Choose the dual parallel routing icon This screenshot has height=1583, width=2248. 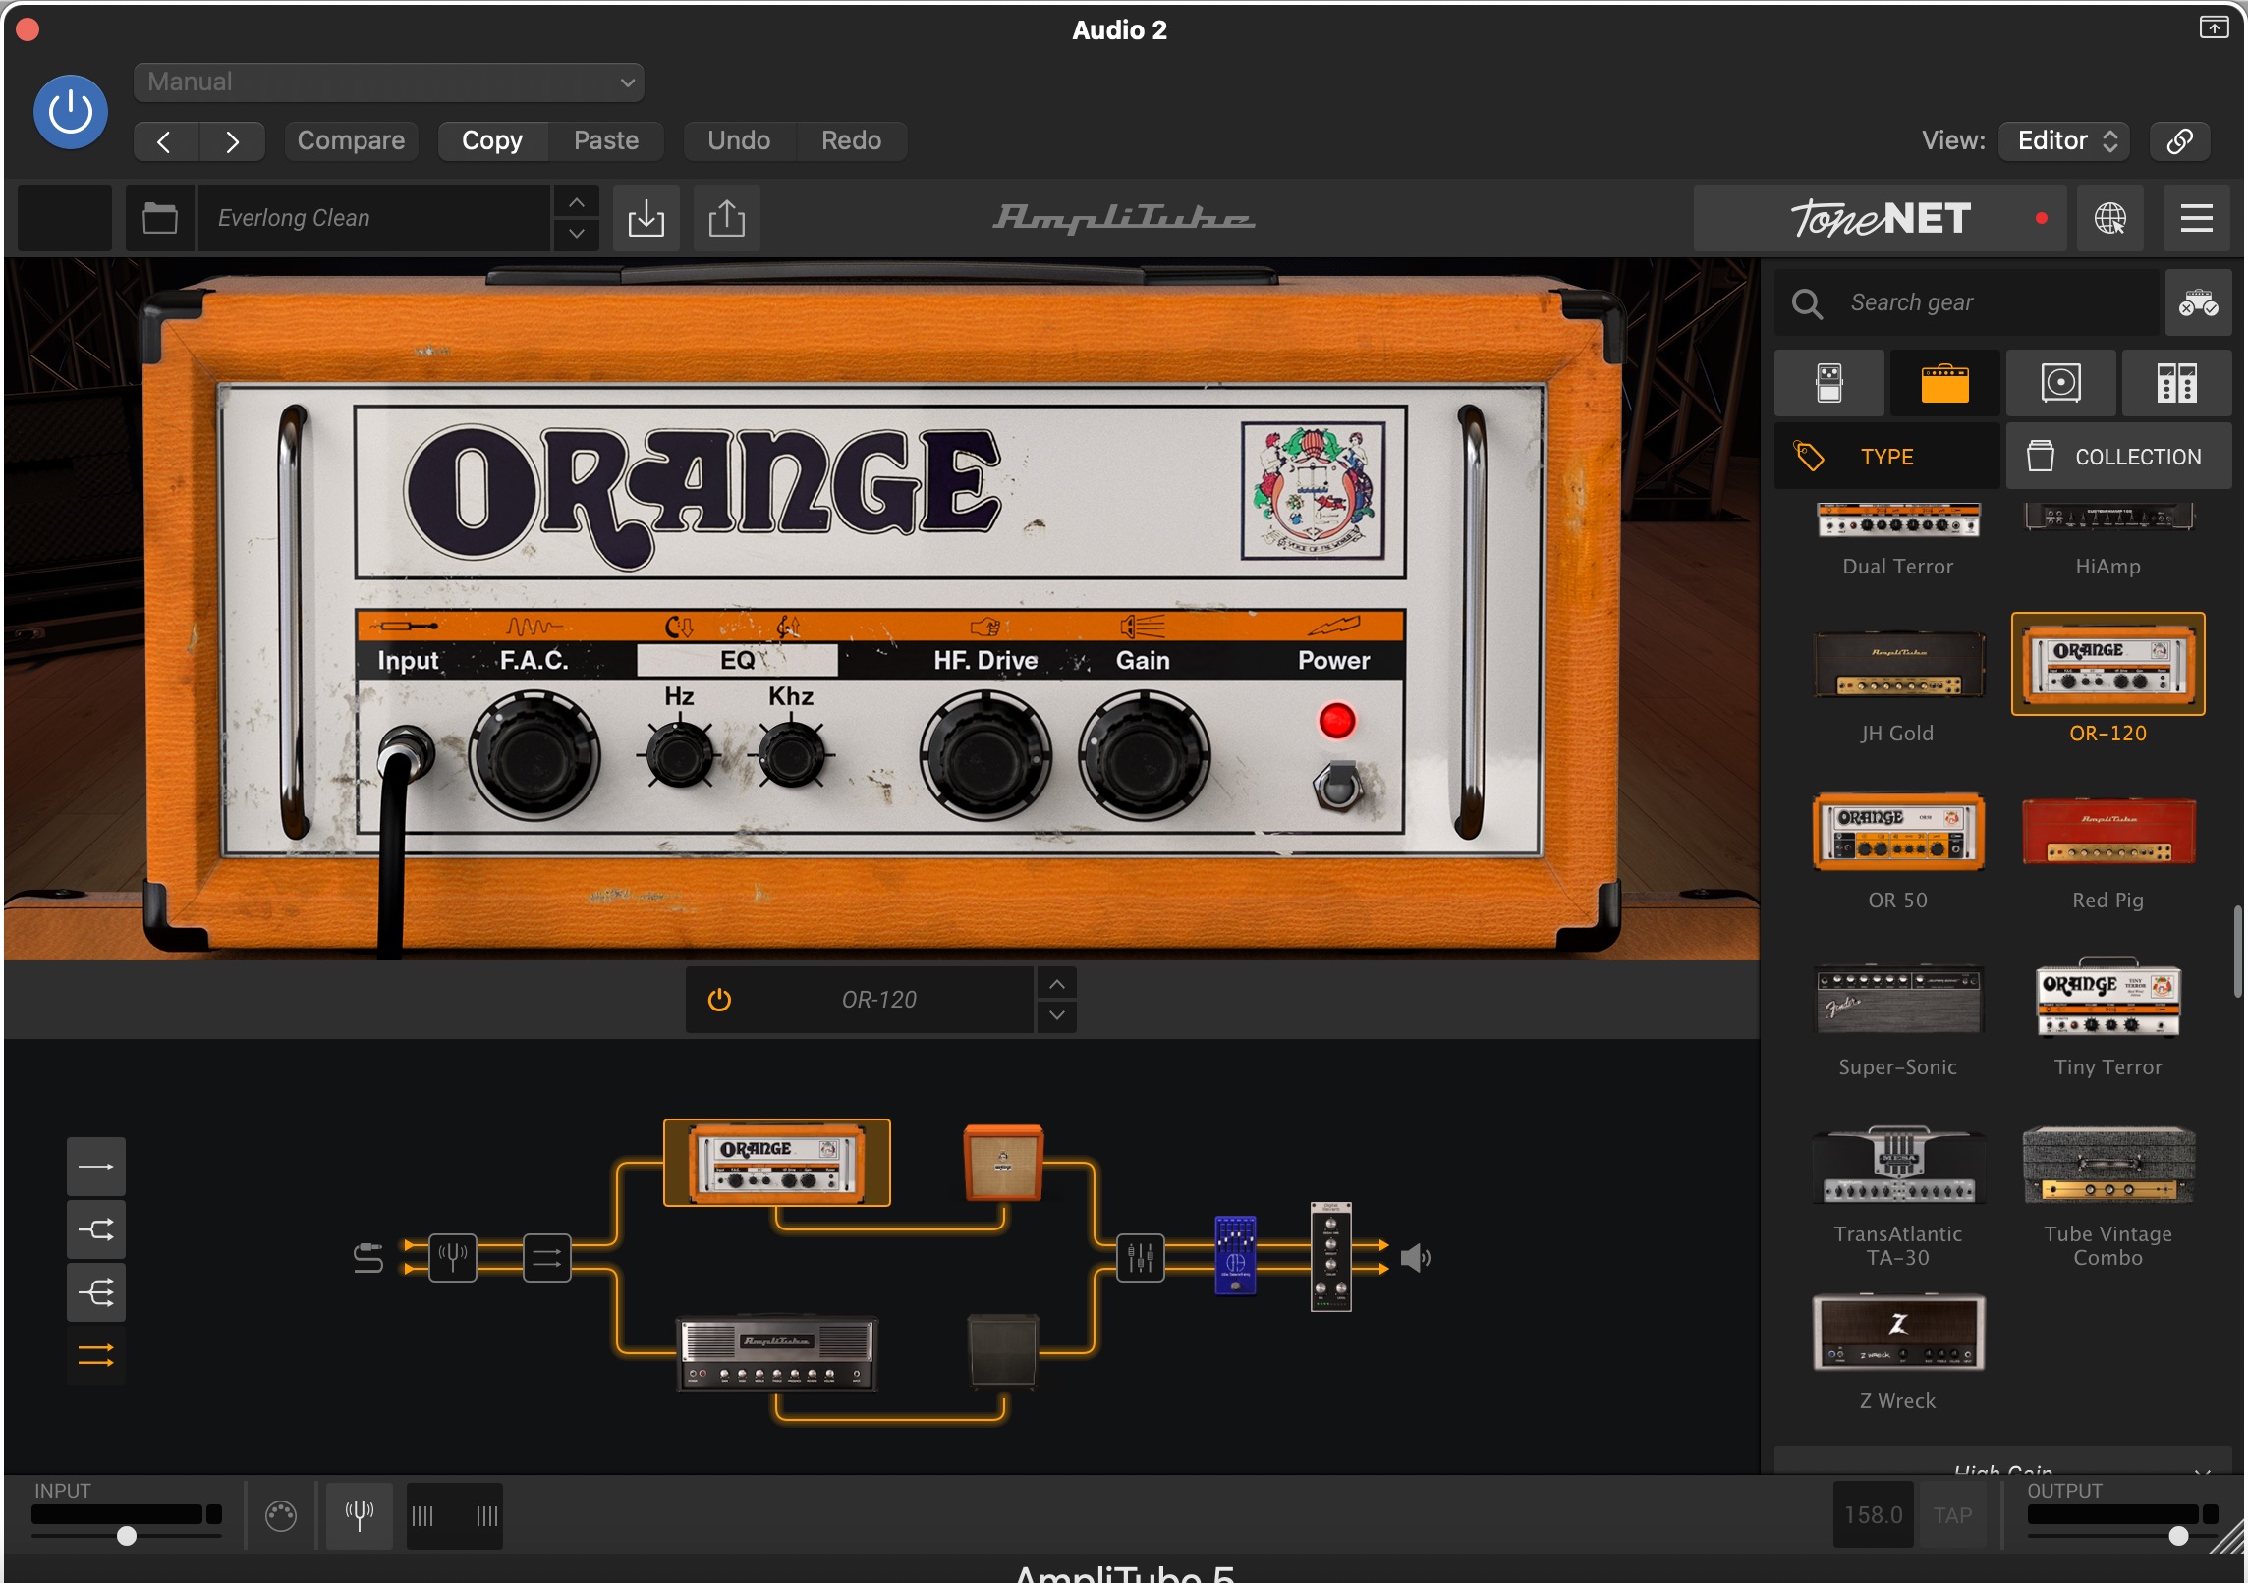click(96, 1355)
